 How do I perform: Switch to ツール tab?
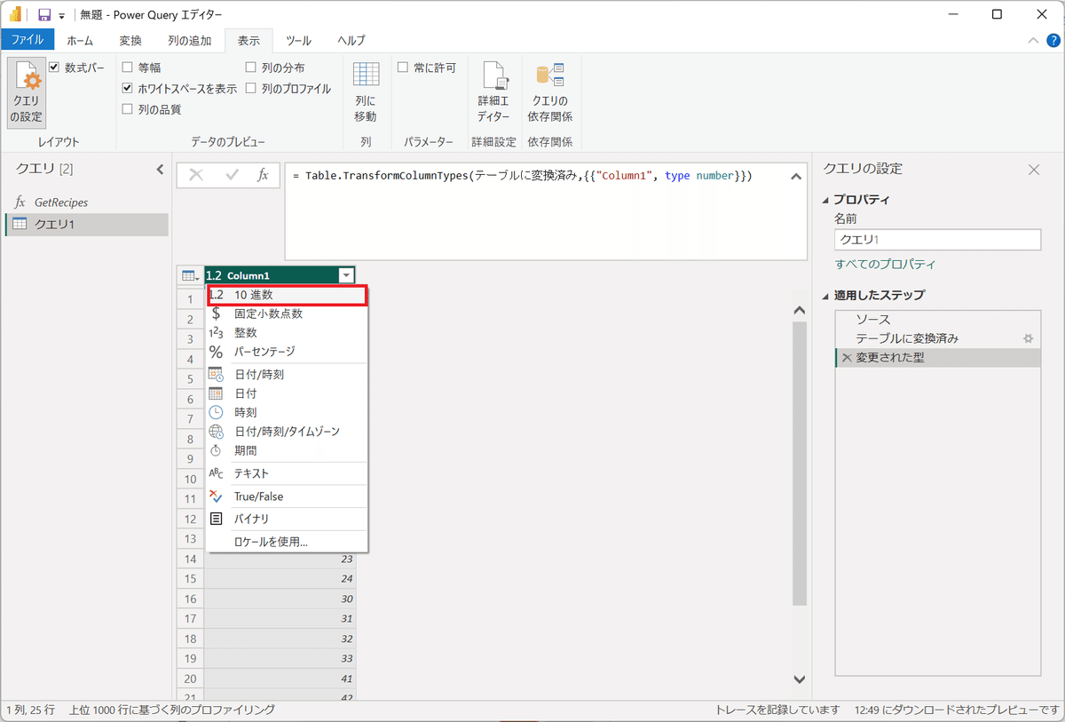298,40
